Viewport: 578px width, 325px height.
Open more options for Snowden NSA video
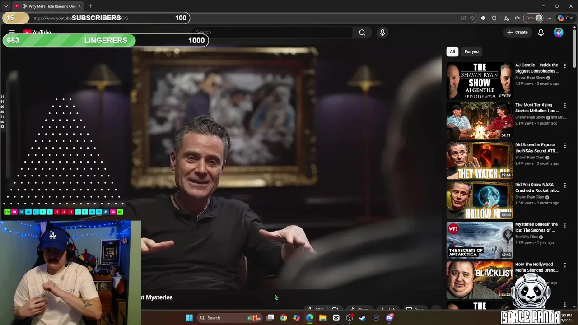(565, 146)
